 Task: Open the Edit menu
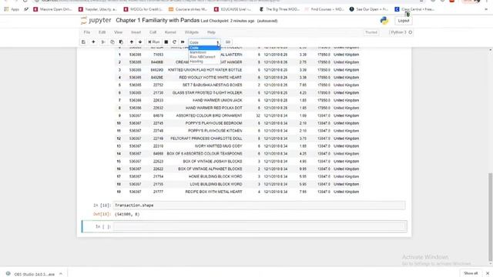[102, 32]
